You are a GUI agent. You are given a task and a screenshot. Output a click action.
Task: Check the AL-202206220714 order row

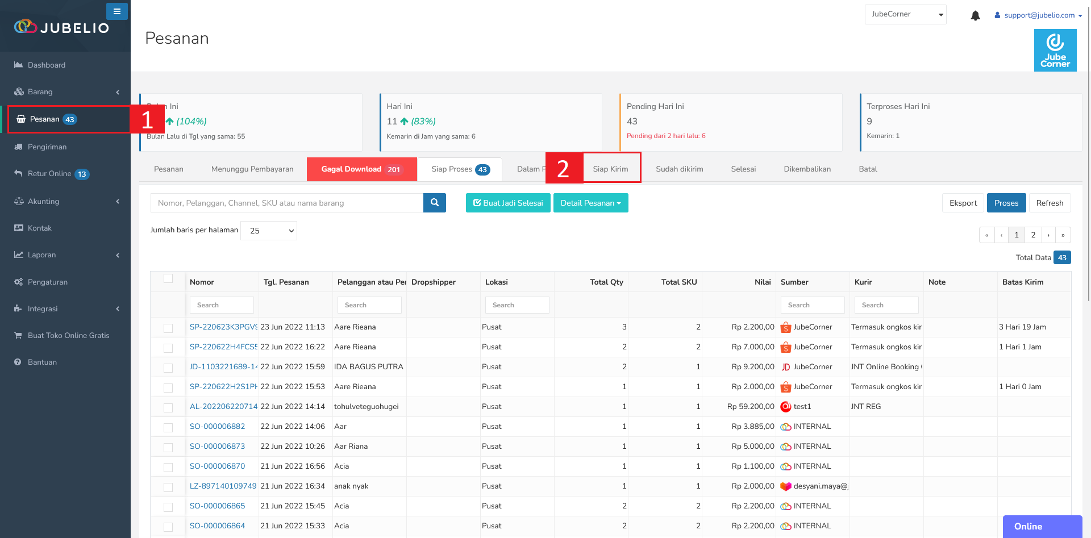168,407
